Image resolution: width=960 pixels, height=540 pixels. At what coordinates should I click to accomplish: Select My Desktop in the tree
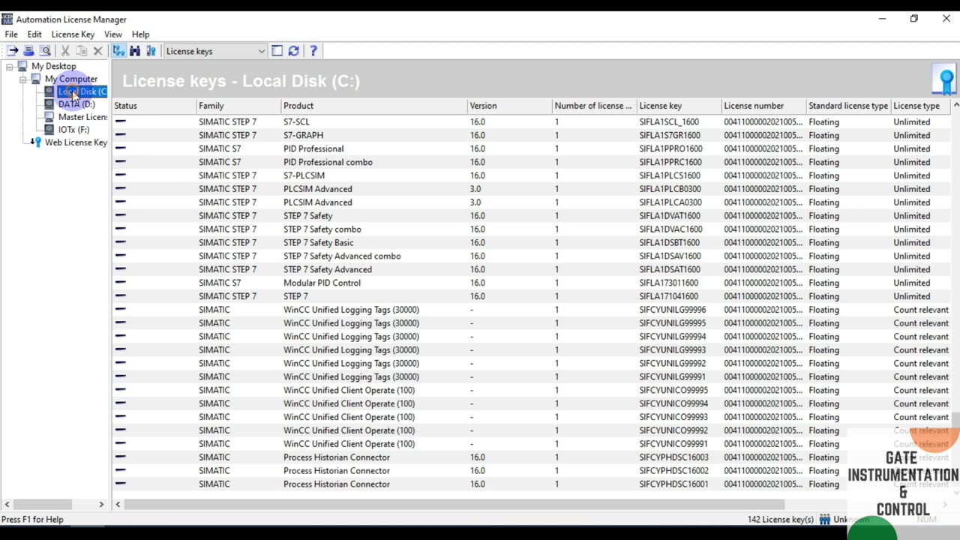53,66
